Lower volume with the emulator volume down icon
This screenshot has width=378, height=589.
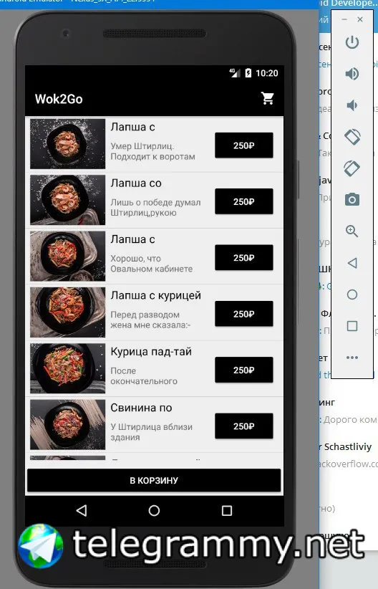click(352, 105)
